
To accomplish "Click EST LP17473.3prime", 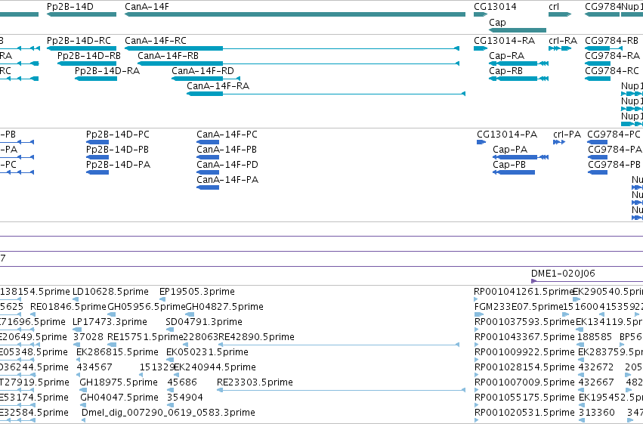I will (110, 322).
